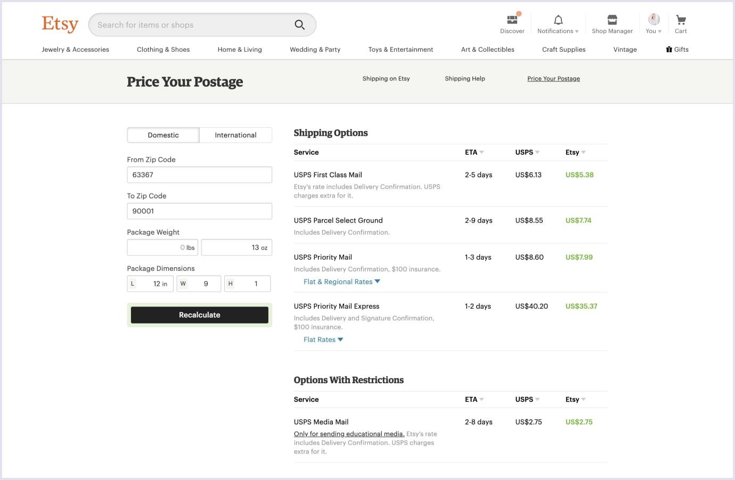The image size is (735, 480).
Task: Sort Shipping Options by USPS price
Action: (x=527, y=152)
